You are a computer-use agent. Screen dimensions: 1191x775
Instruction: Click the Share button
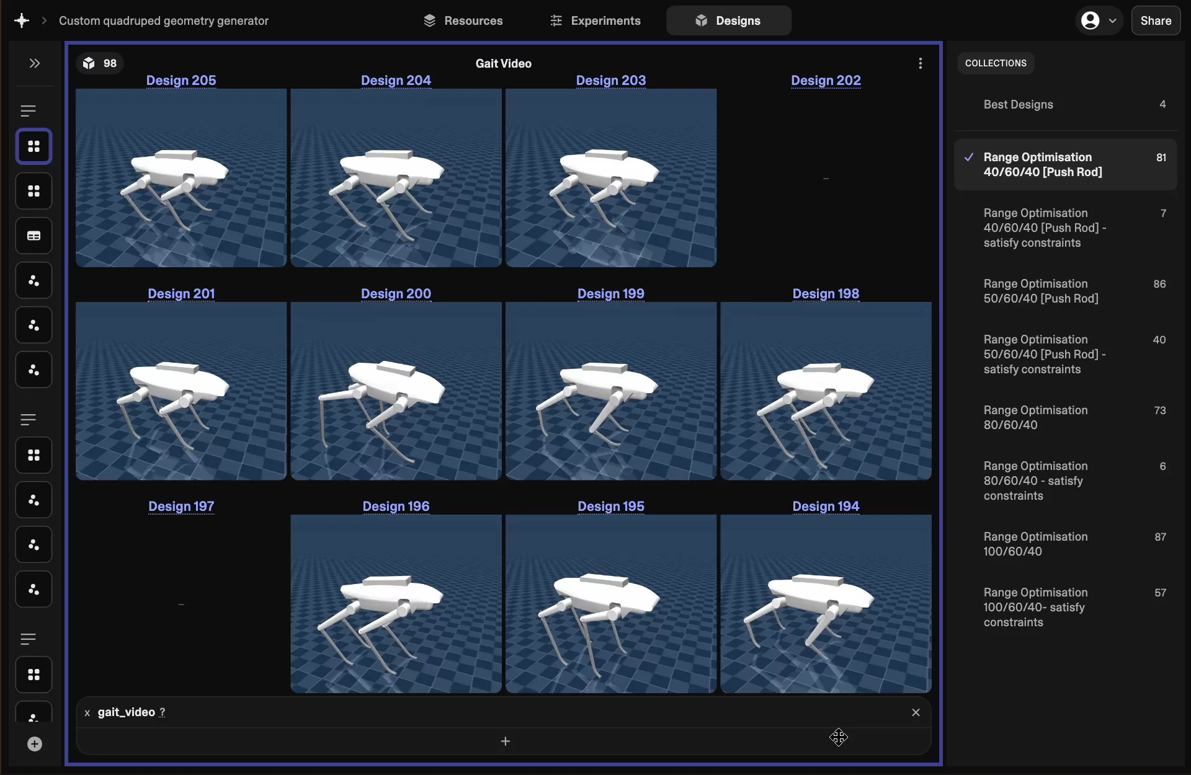pyautogui.click(x=1155, y=20)
